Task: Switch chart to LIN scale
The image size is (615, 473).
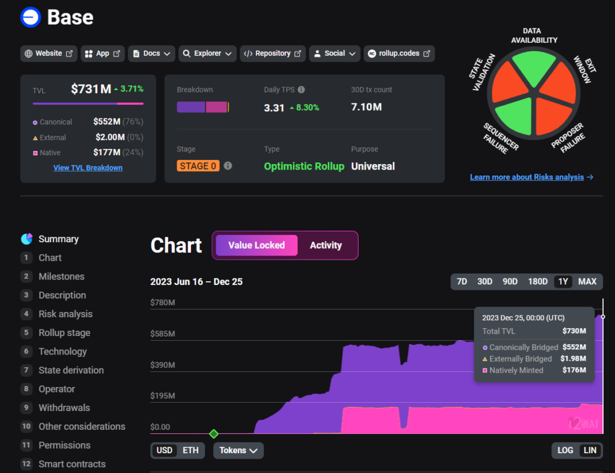Action: [x=590, y=450]
